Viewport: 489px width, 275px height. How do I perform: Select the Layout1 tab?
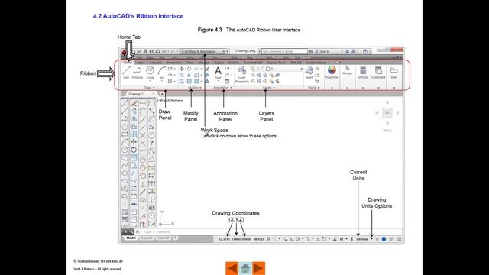coord(147,238)
